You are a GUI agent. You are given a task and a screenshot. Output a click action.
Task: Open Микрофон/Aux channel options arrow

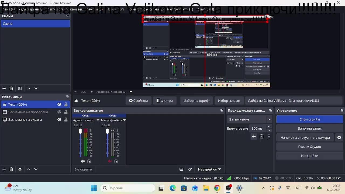click(x=124, y=120)
